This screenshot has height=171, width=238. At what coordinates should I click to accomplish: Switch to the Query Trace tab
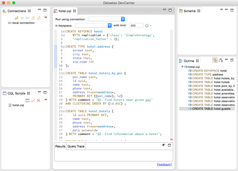point(76,146)
